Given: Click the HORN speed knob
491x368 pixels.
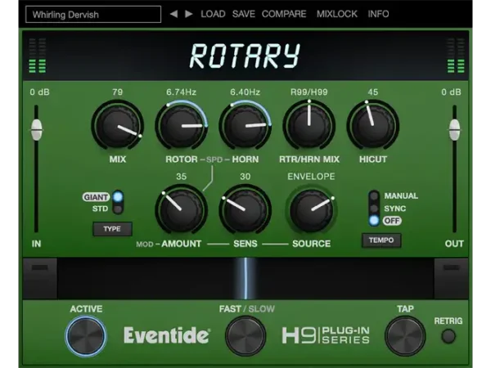Looking at the screenshot, I should (x=245, y=126).
